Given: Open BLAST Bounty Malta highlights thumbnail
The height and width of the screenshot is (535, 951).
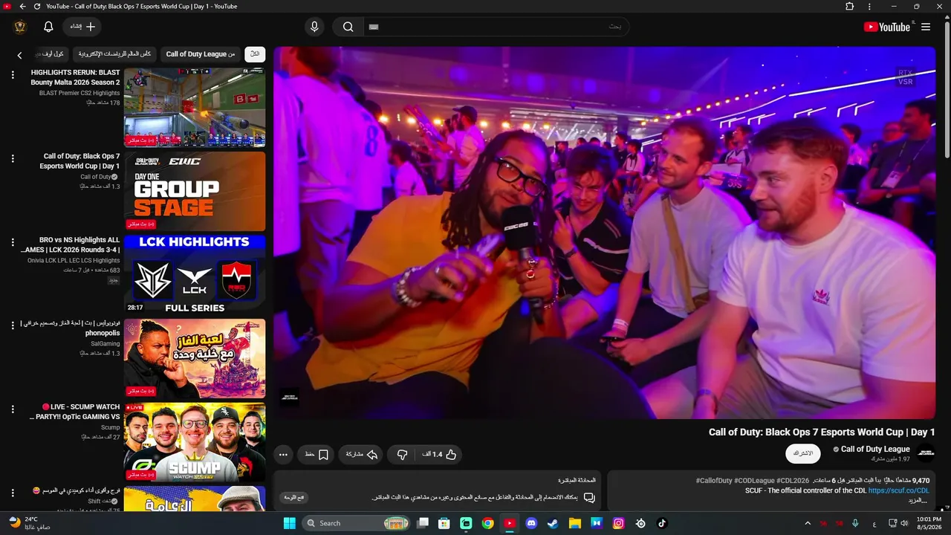Looking at the screenshot, I should click(x=195, y=108).
